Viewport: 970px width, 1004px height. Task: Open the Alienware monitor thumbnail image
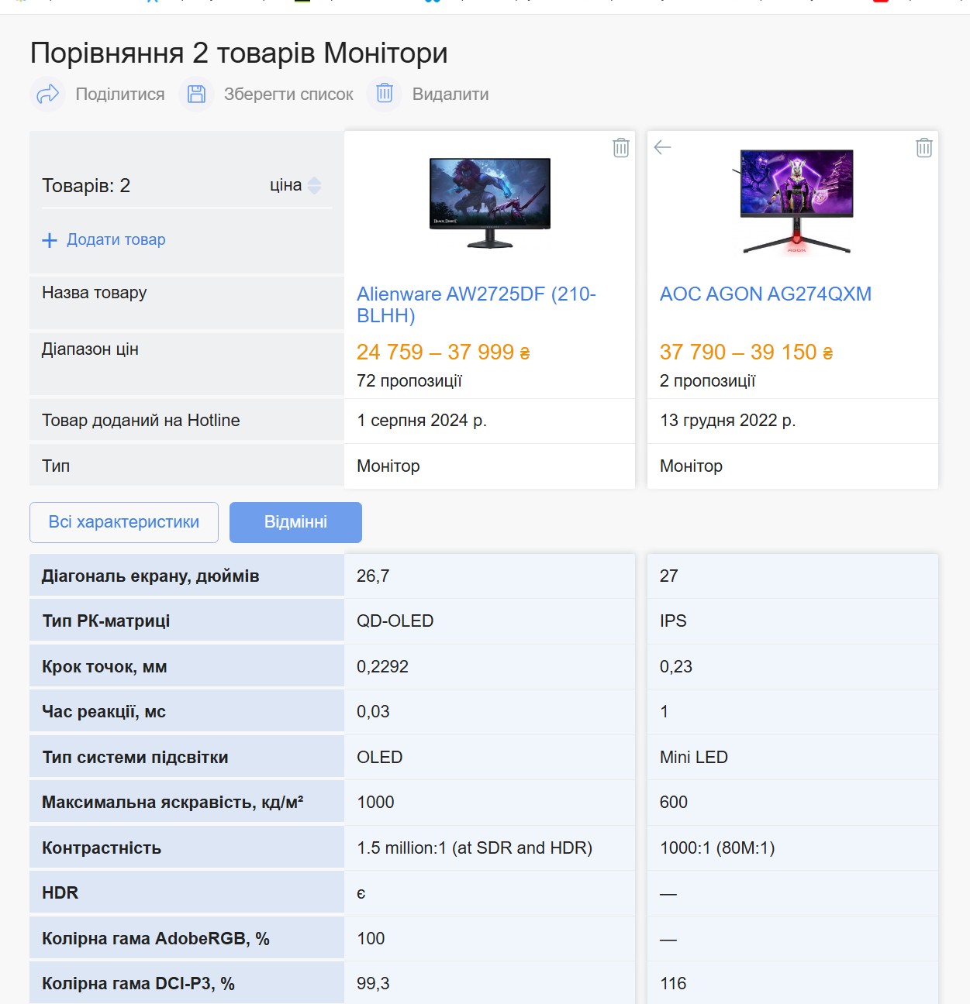coord(490,202)
